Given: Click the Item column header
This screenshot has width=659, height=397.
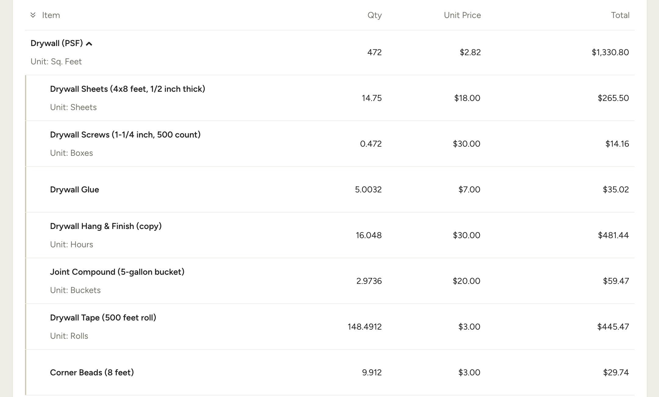Looking at the screenshot, I should coord(51,15).
